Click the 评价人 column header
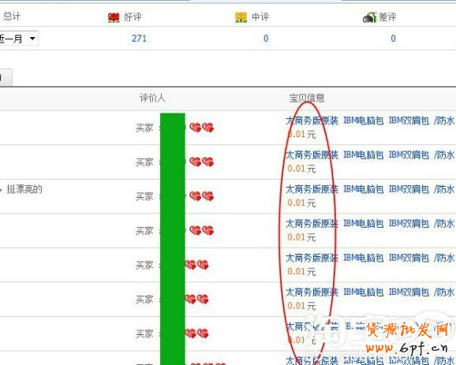This screenshot has height=365, width=456. pos(152,98)
